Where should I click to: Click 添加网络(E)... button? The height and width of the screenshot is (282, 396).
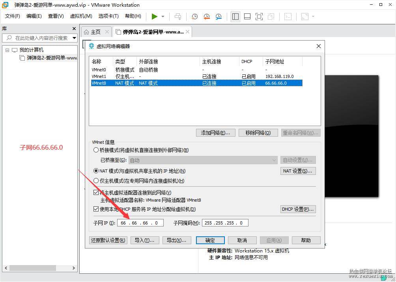click(215, 133)
